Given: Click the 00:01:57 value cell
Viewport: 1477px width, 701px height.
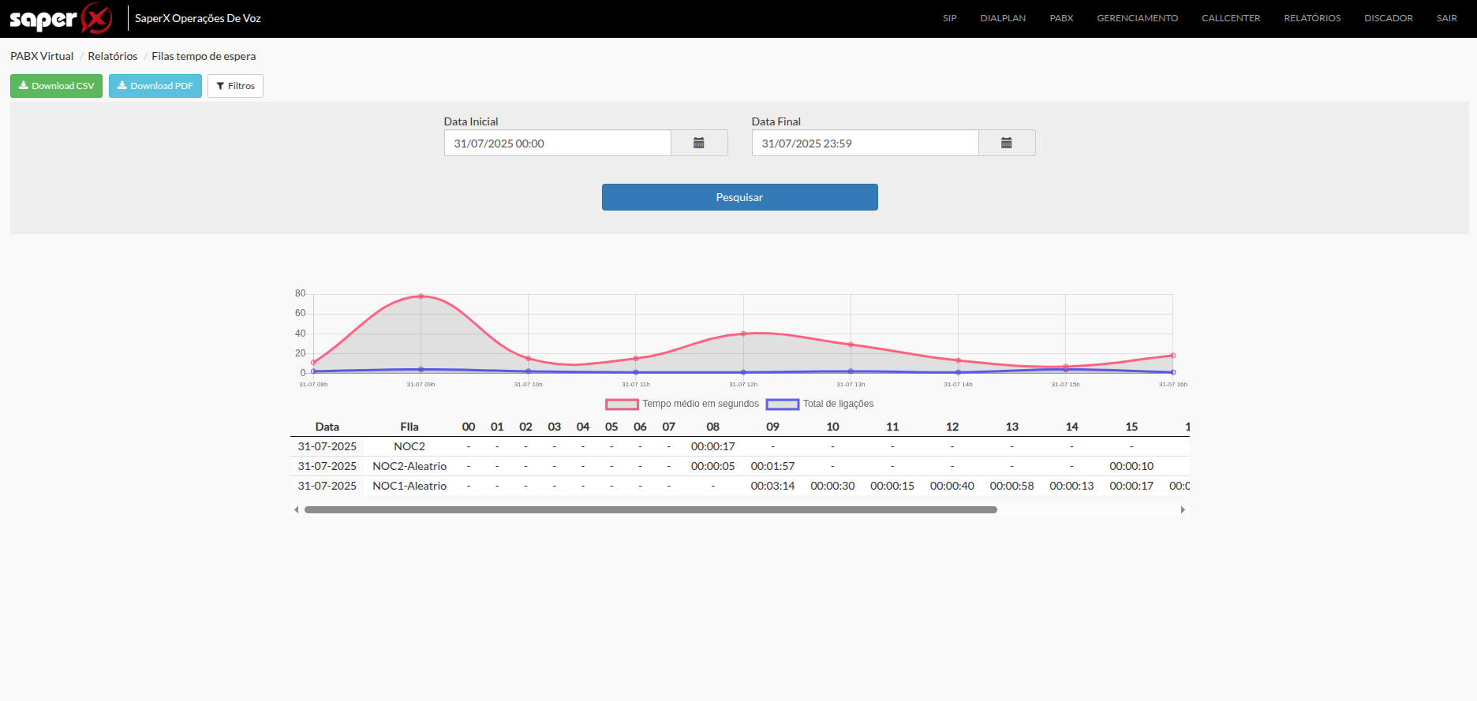Looking at the screenshot, I should point(772,466).
